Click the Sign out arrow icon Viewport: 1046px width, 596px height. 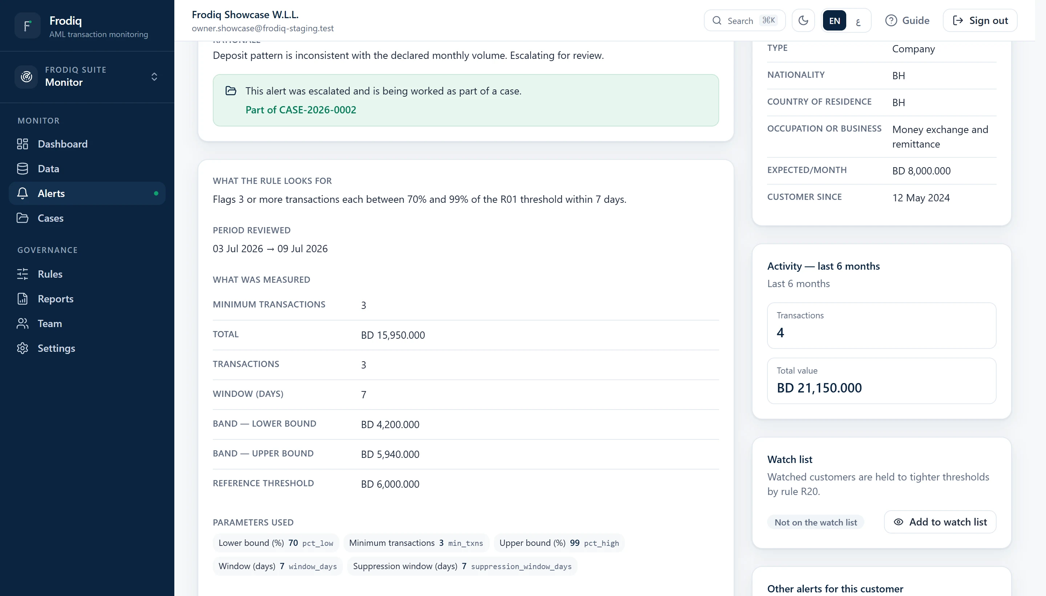pos(958,20)
